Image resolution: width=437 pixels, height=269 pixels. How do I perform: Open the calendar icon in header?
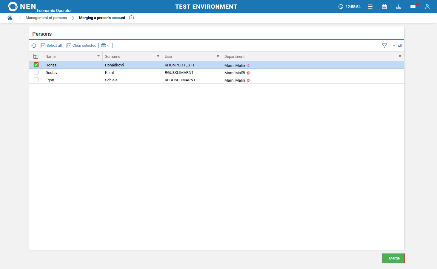click(384, 7)
